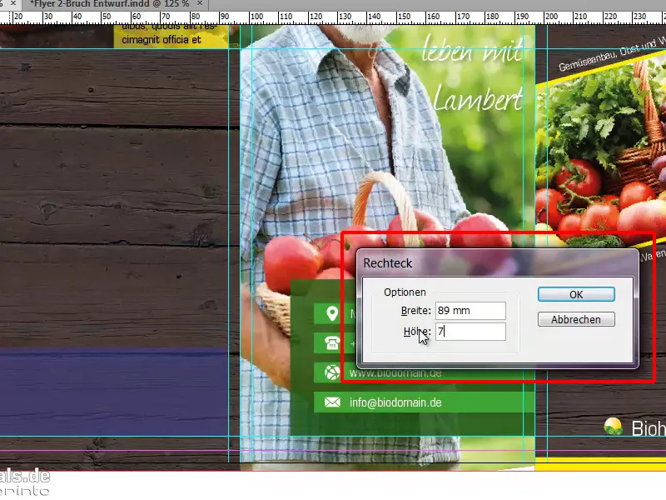
Task: Click the 'leben mit' headline text
Action: coord(471,50)
